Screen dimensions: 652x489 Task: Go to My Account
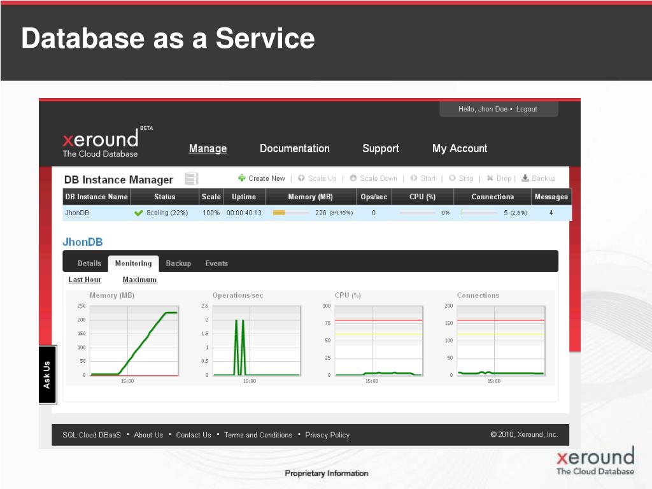click(459, 148)
